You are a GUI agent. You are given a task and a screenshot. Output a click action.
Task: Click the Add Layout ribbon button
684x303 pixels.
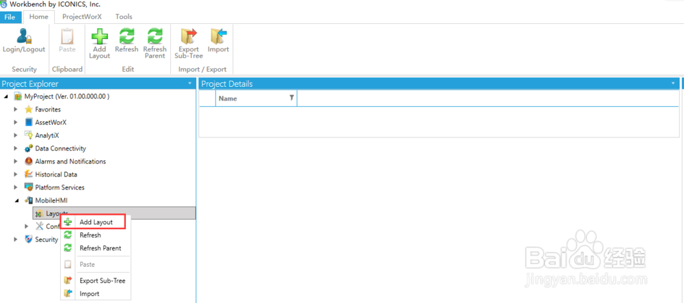99,44
